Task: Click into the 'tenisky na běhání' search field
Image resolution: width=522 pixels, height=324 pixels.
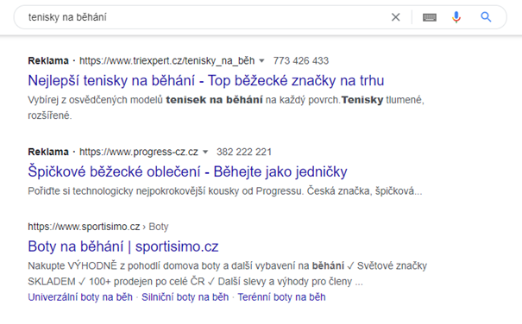Action: [x=206, y=17]
